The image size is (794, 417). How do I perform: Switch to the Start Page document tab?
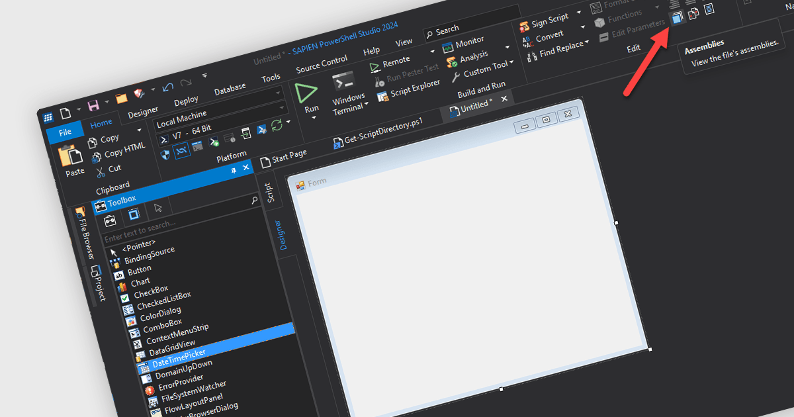pos(283,157)
